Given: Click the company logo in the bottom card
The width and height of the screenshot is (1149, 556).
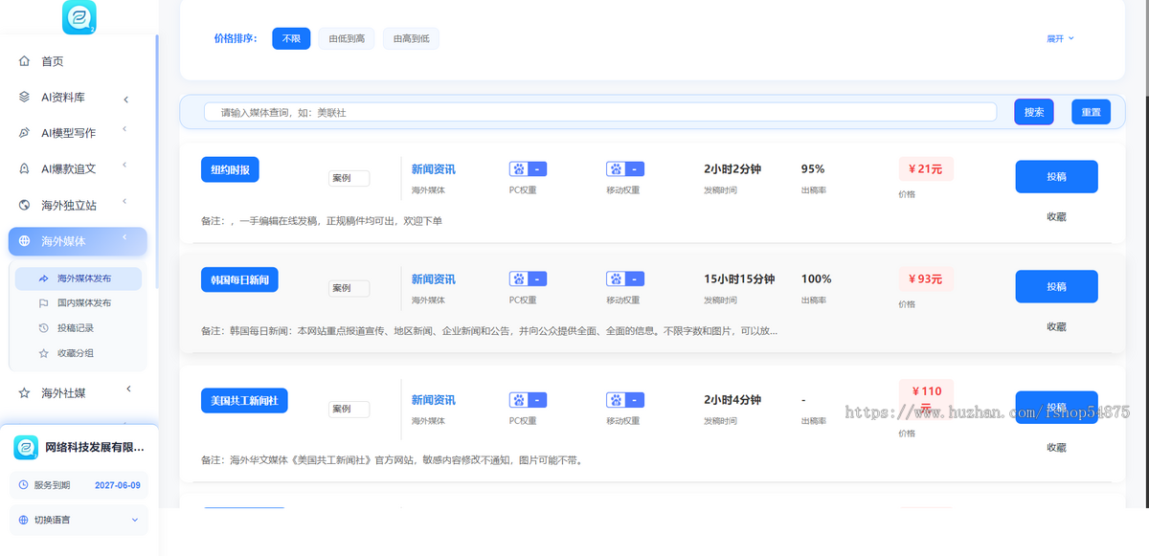Looking at the screenshot, I should [x=26, y=447].
